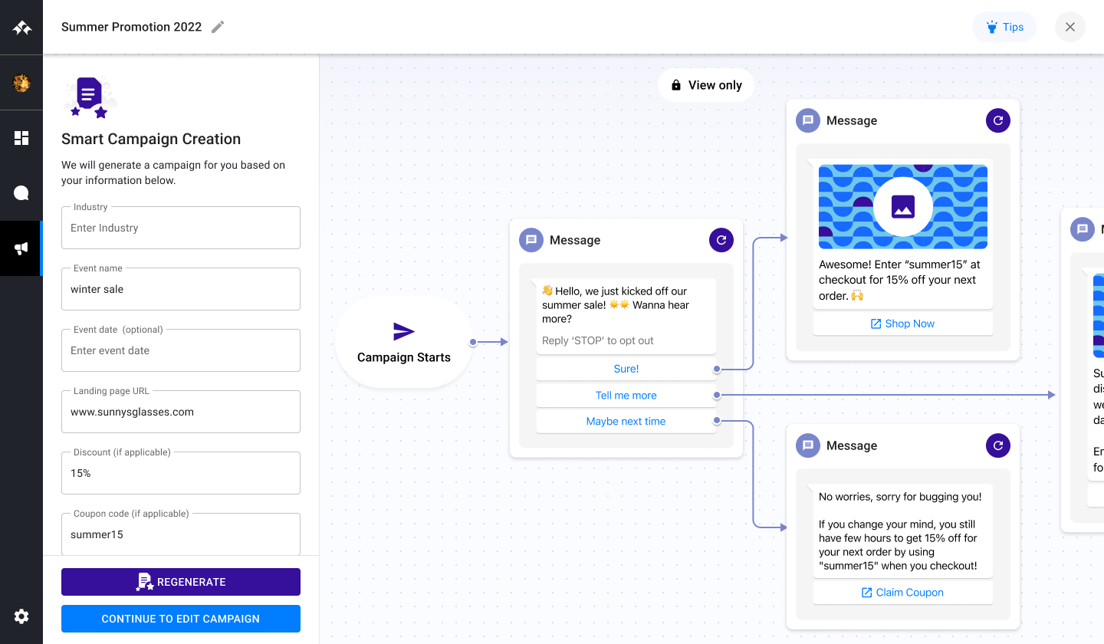
Task: Regenerate the Shop Now message via refresh icon
Action: [997, 120]
